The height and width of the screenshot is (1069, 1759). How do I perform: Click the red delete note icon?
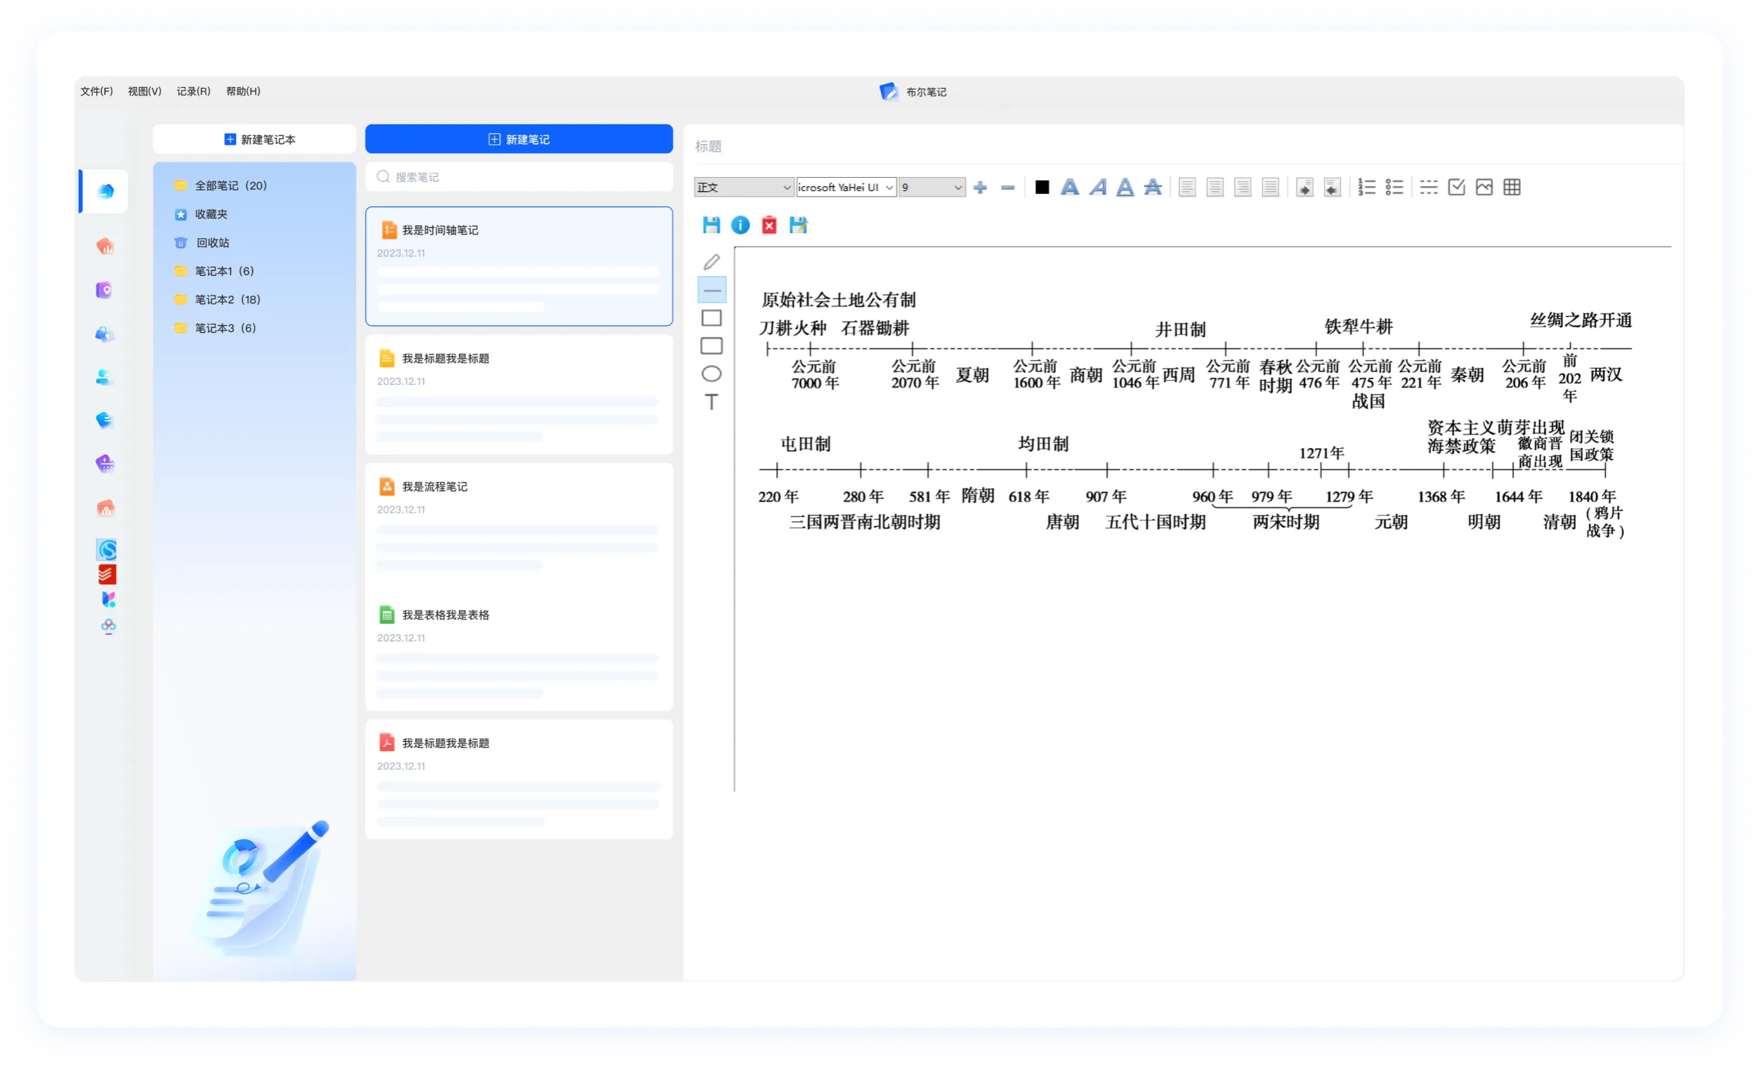(x=769, y=225)
